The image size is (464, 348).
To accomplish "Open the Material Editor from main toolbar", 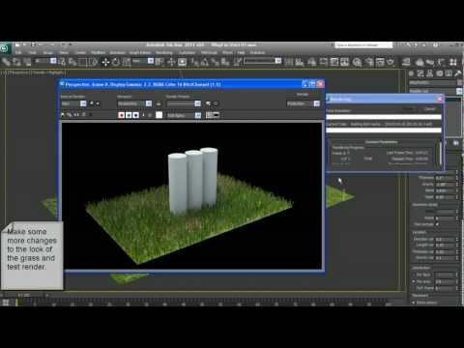I will [x=357, y=62].
